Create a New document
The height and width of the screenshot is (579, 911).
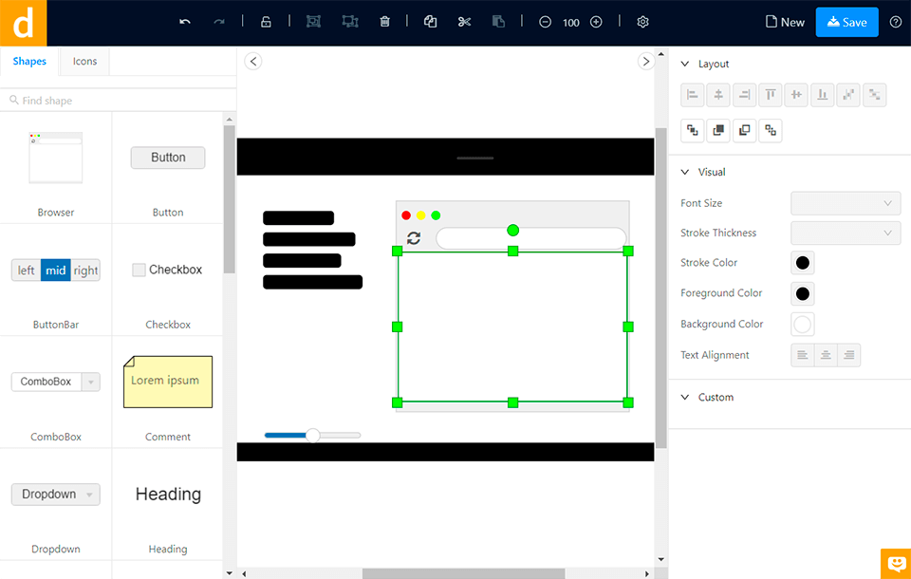785,21
